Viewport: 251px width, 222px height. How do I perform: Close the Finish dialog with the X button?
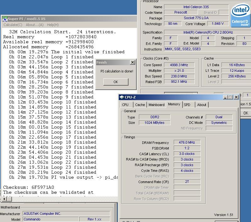pos(132,62)
